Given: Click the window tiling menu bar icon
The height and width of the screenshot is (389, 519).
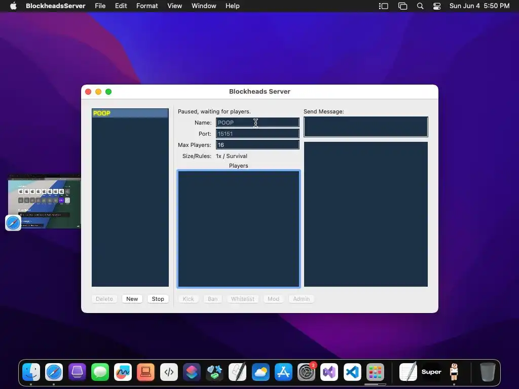Looking at the screenshot, I should [x=402, y=6].
